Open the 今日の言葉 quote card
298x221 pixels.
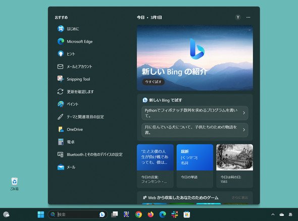[x=155, y=166]
